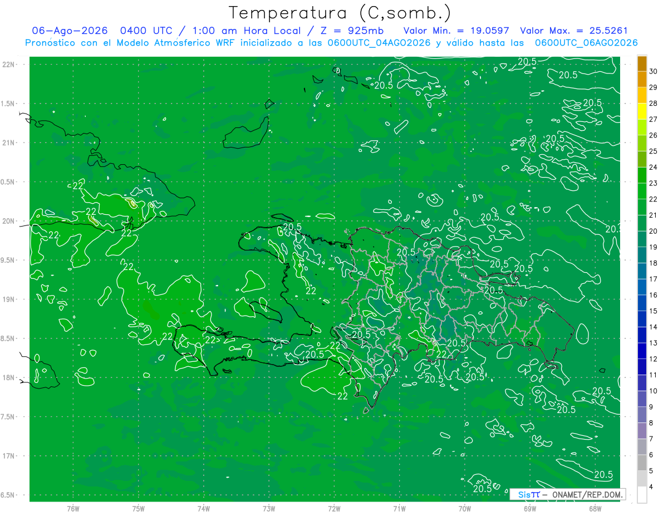Click the 76W longitude label
This screenshot has height=516, width=668.
(73, 508)
